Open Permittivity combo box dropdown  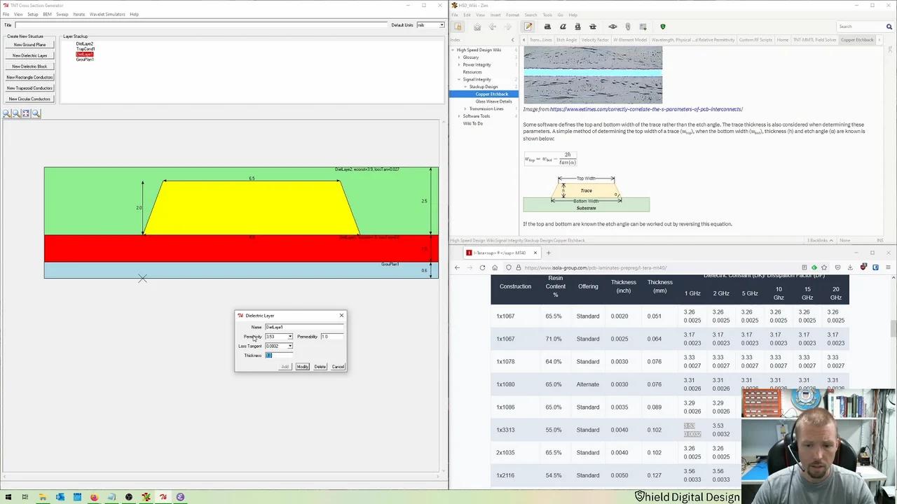tap(290, 337)
